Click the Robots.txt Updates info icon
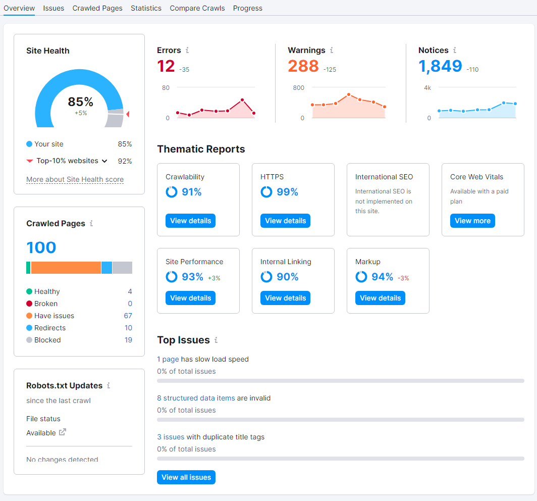Viewport: 537px width, 501px height. (x=109, y=385)
